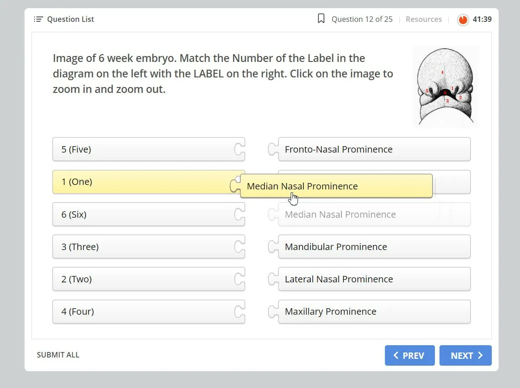520x388 pixels.
Task: Select the 6 (Six) tile
Action: click(149, 214)
